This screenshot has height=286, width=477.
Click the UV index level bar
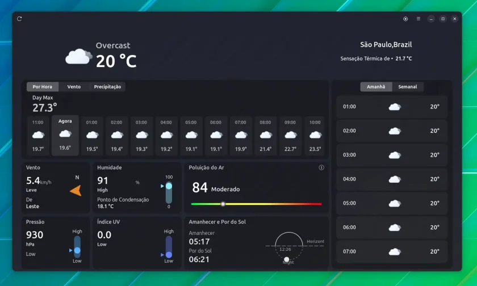coord(169,247)
